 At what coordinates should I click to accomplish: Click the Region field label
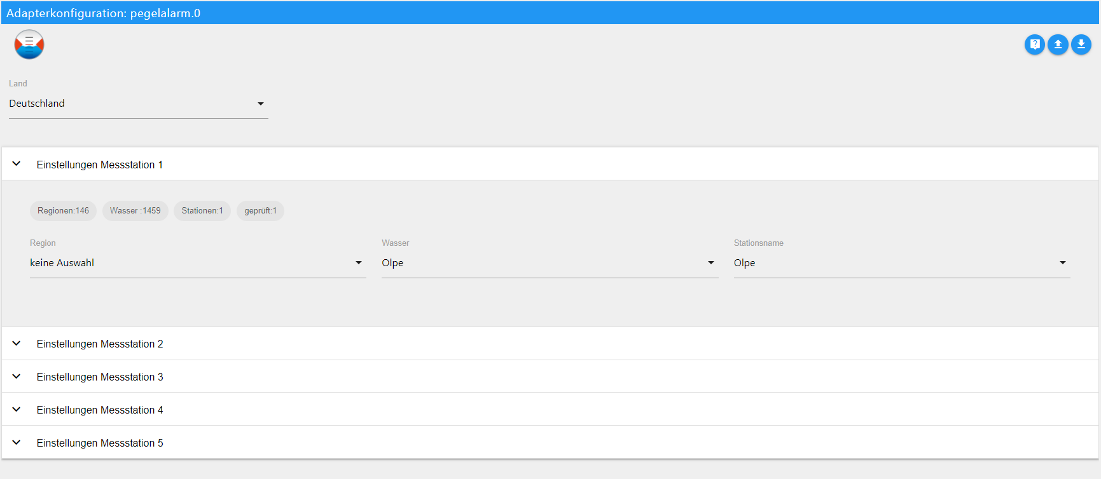click(x=43, y=243)
